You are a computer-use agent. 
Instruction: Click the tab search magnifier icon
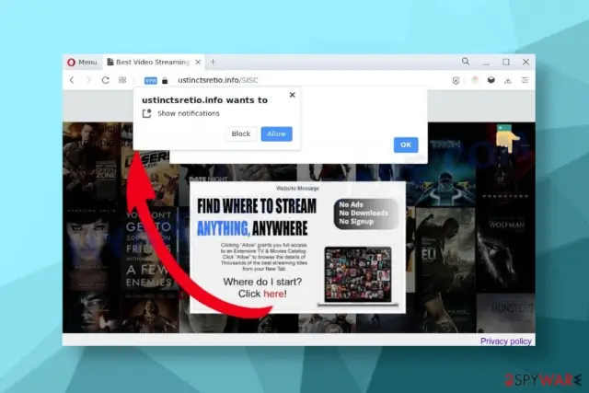click(466, 62)
